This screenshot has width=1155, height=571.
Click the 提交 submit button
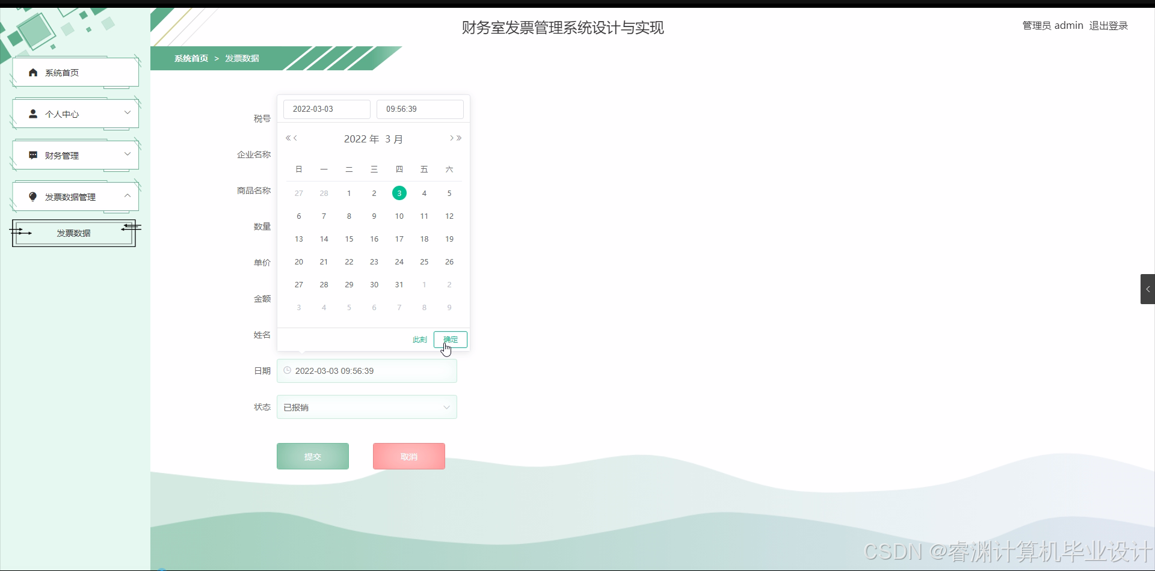[312, 456]
